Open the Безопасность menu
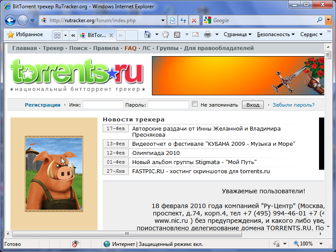This screenshot has width=336, height=252. point(276,34)
